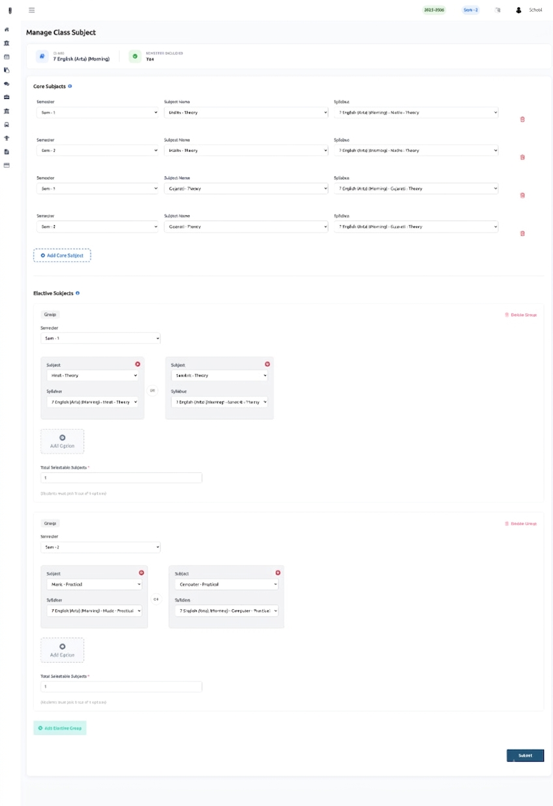Select the briefcase icon in the sidebar

click(7, 97)
